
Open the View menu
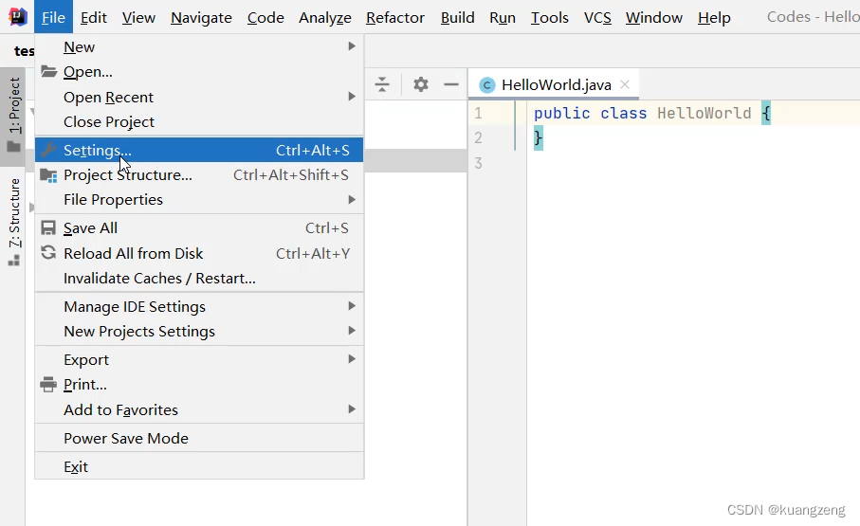click(x=138, y=18)
